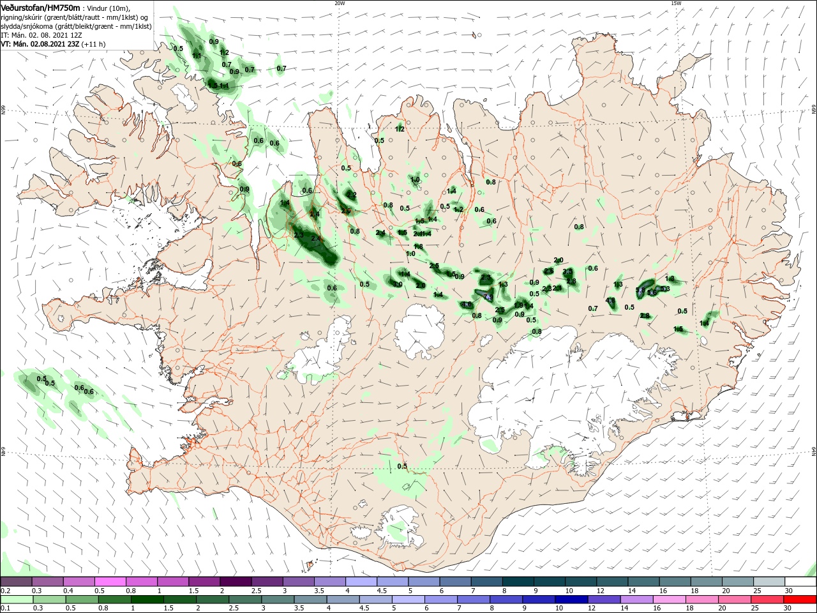Click the 7.9 precipitation value on the map

[488, 297]
